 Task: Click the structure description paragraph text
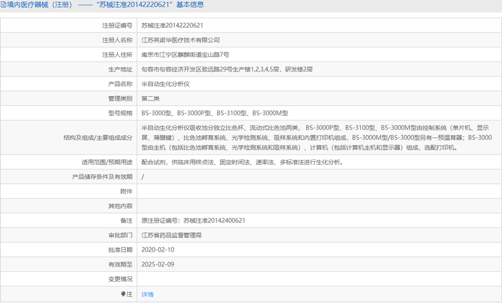pyautogui.click(x=317, y=138)
